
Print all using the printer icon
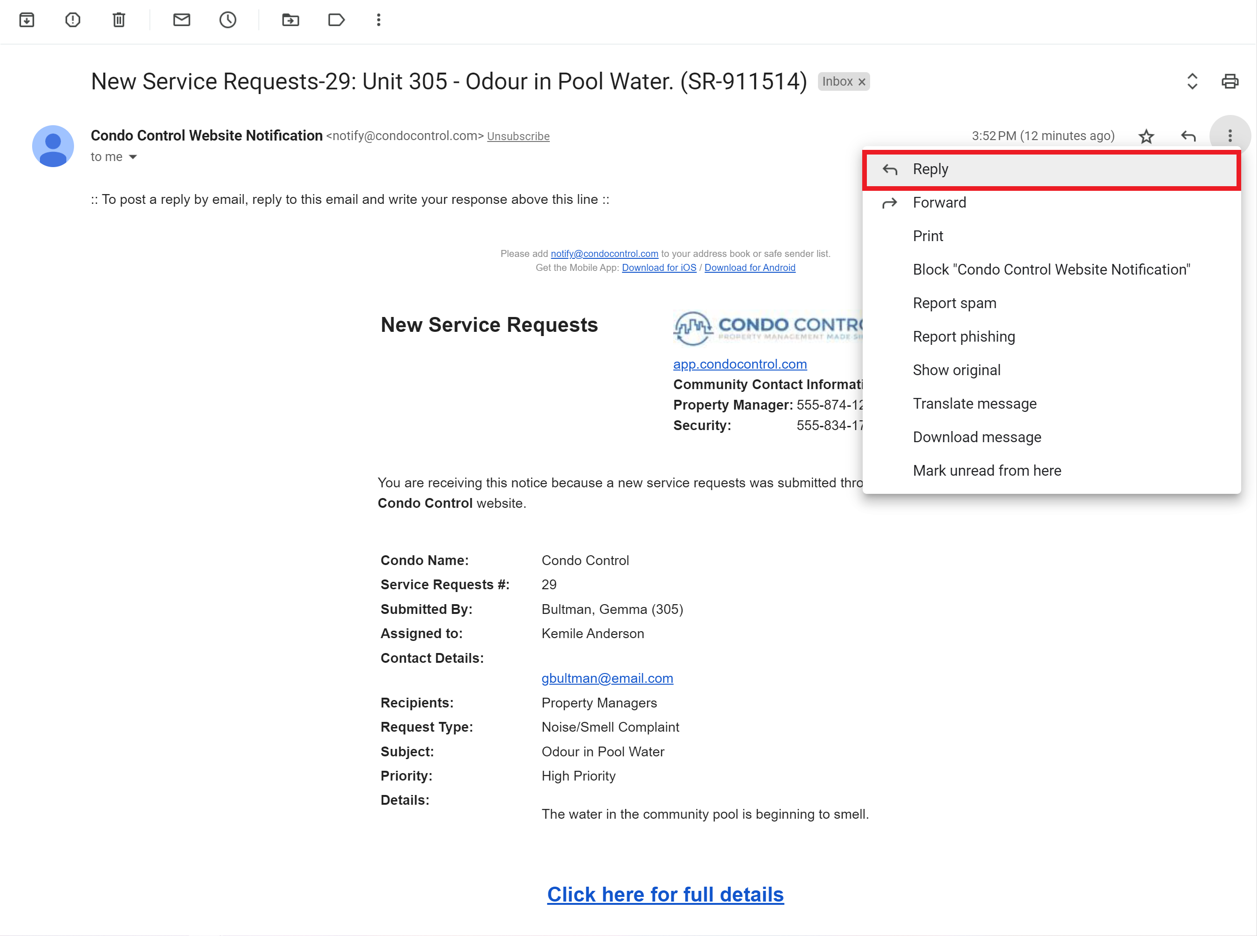coord(1229,81)
